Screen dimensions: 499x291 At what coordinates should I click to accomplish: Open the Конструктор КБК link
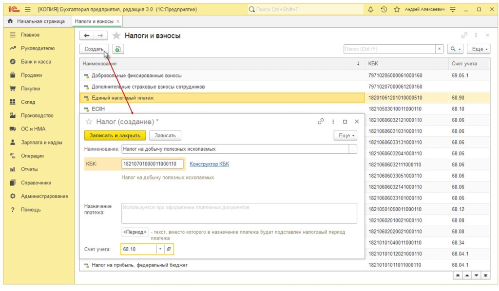[209, 164]
